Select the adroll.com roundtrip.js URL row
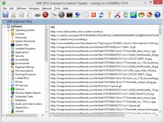The image size is (164, 123). click(69, 39)
